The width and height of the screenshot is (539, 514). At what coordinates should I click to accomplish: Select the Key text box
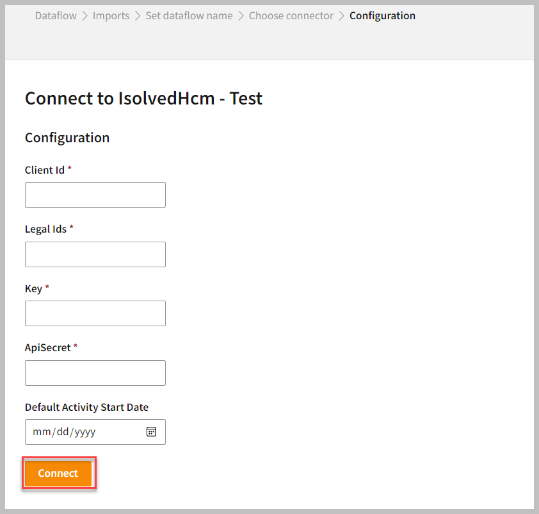tap(95, 313)
